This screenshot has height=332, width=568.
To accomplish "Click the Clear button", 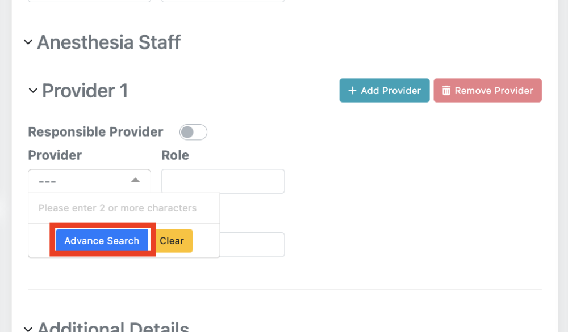I will coord(173,240).
